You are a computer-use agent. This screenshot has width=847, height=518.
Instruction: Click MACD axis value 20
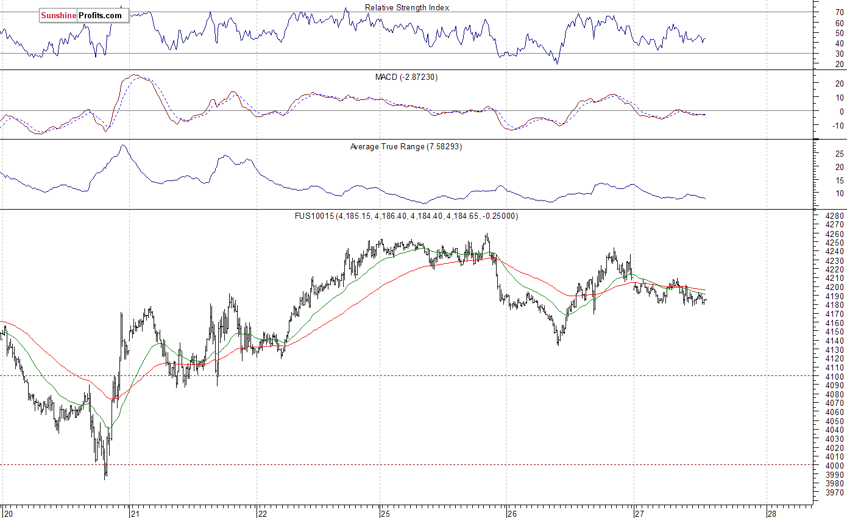pyautogui.click(x=839, y=83)
